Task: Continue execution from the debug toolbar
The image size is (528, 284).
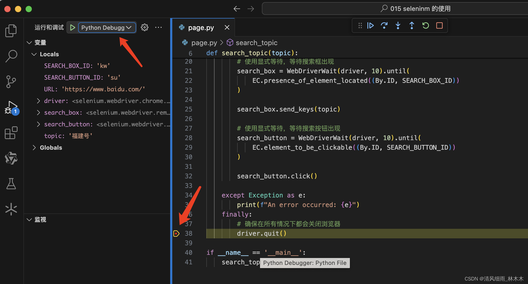Action: coord(370,25)
